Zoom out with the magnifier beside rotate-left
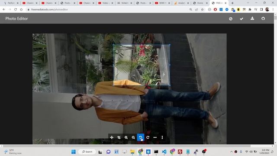The height and width of the screenshot is (156, 277). [133, 137]
